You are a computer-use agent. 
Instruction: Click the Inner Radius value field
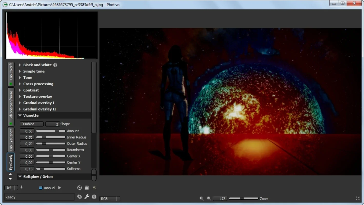click(27, 137)
